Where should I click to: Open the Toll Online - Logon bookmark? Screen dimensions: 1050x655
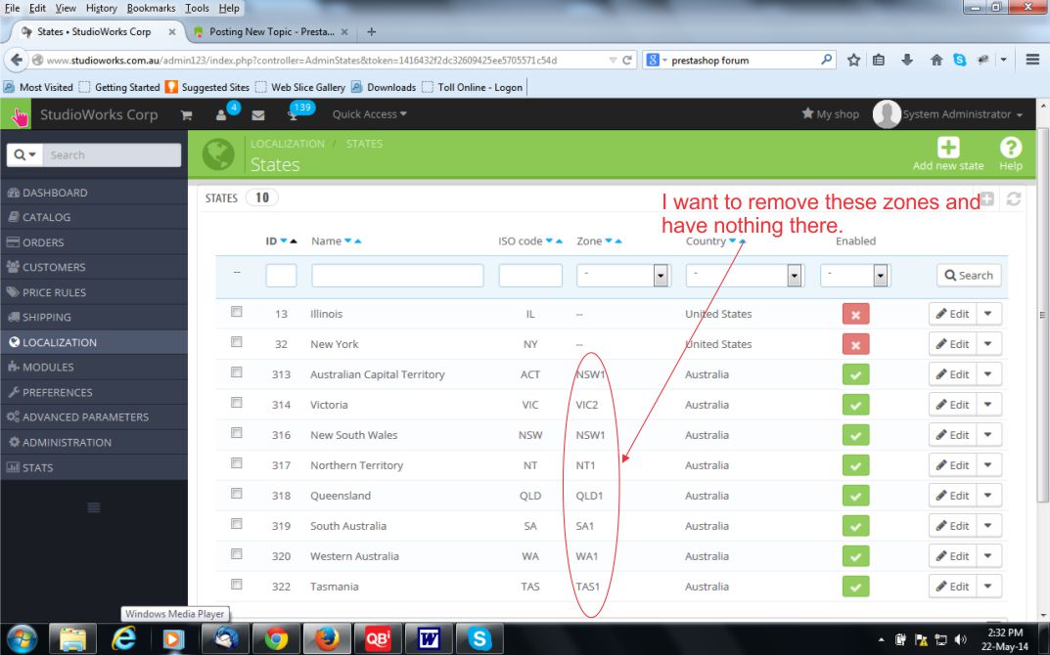tap(472, 87)
